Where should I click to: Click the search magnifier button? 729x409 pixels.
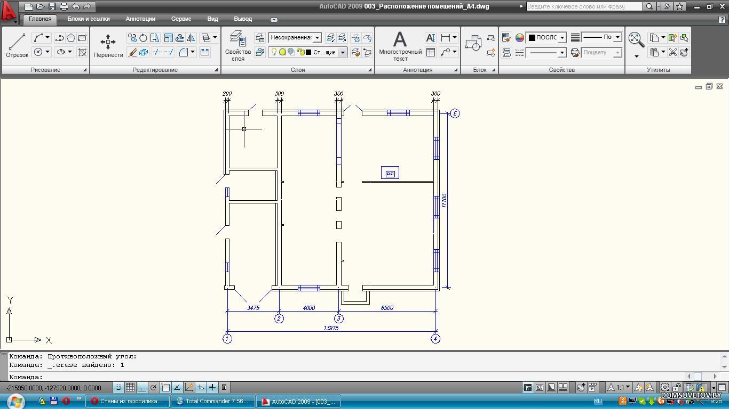tap(649, 6)
